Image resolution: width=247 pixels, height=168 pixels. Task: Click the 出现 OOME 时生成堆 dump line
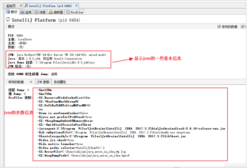32,74
